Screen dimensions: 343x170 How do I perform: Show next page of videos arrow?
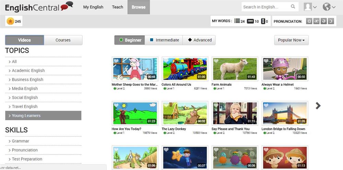(x=318, y=106)
